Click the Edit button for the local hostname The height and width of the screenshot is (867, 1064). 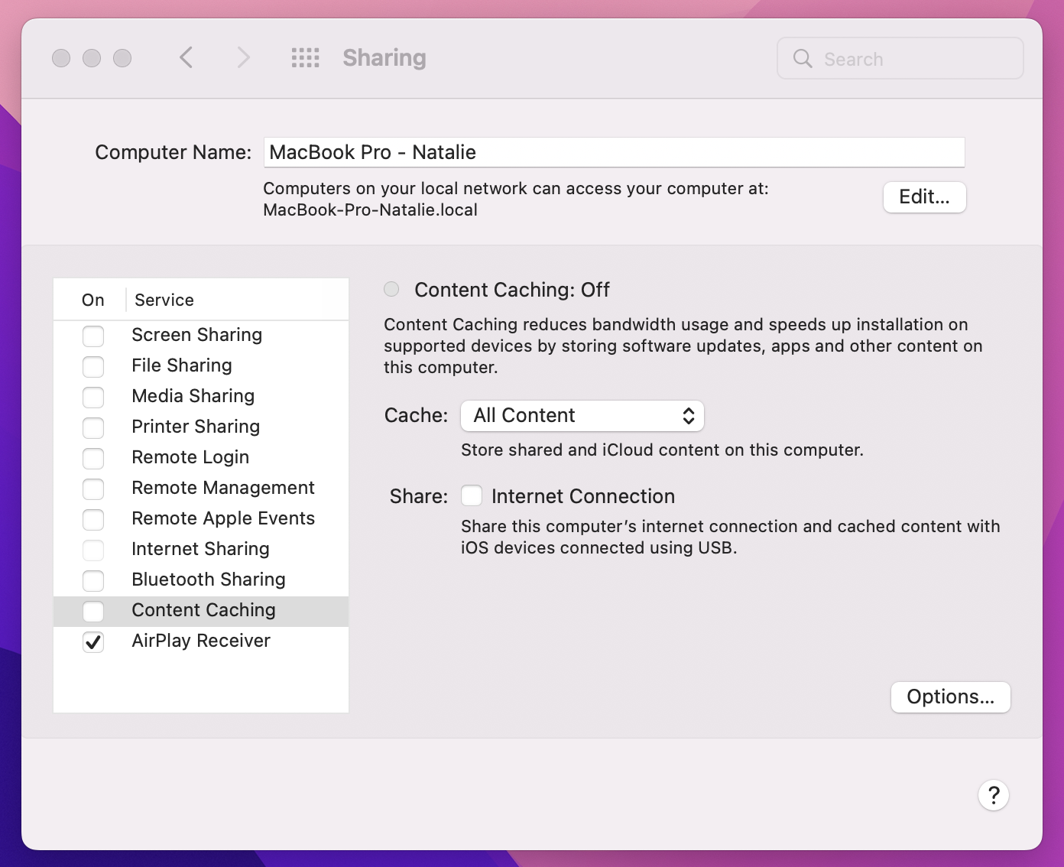[924, 196]
